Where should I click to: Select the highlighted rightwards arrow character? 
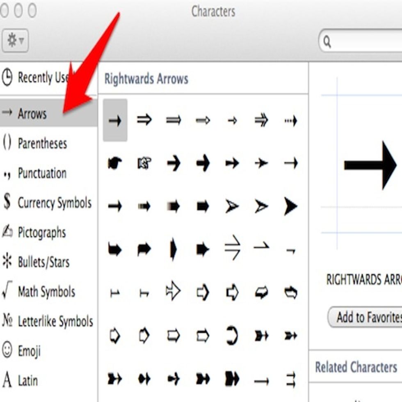click(x=115, y=121)
